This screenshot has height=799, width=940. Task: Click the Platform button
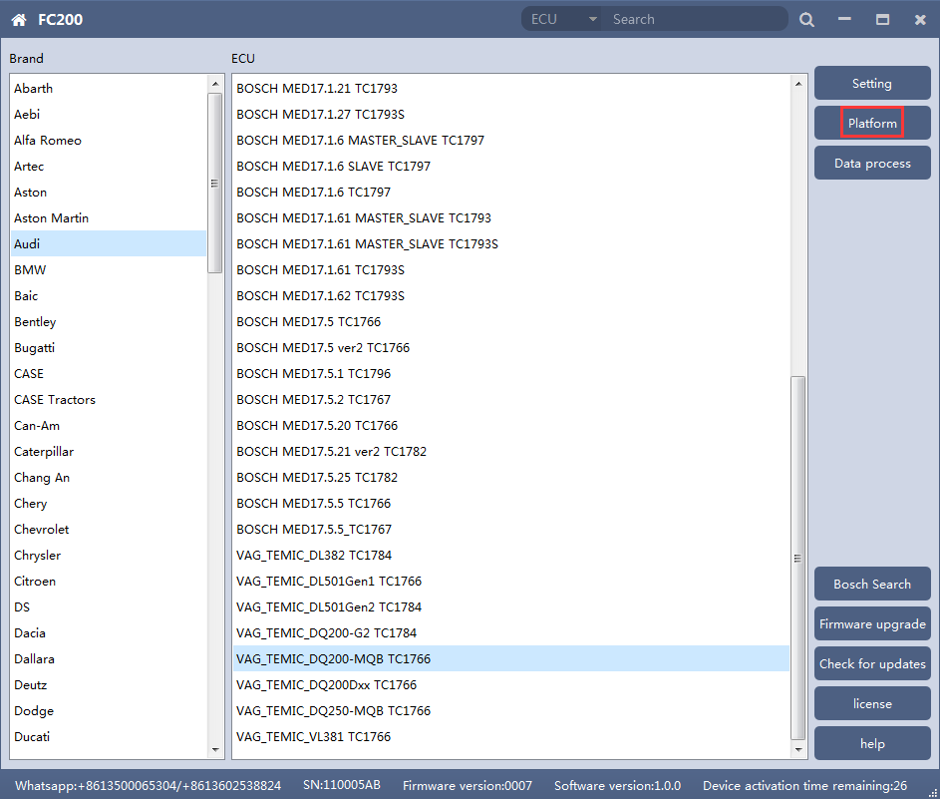pos(872,123)
